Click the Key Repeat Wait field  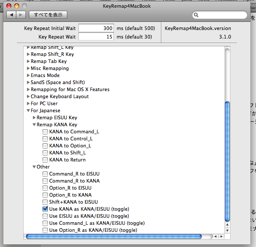96,37
